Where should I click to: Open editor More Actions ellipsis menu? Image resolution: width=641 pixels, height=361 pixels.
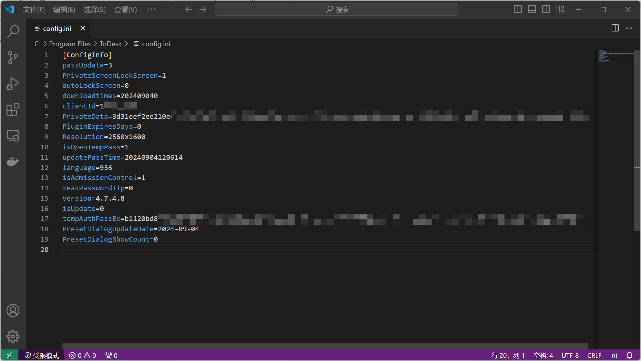(629, 28)
